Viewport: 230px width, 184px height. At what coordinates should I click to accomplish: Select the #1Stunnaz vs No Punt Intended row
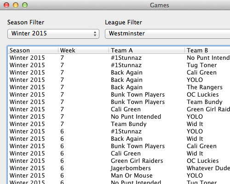(x=119, y=58)
